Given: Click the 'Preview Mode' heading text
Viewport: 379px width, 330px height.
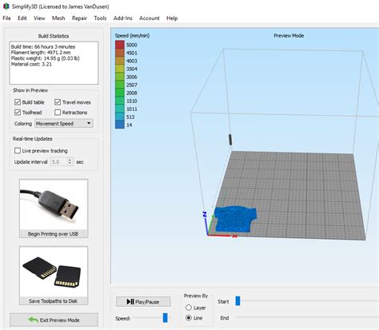Looking at the screenshot, I should click(x=289, y=35).
